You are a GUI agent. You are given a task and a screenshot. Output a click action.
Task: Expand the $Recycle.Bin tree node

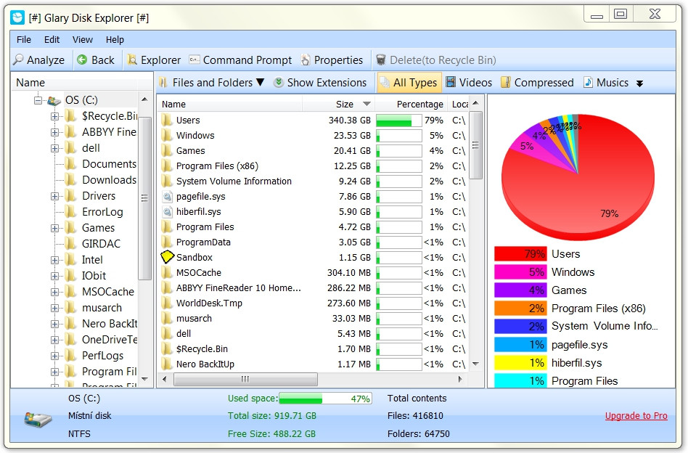pyautogui.click(x=54, y=116)
